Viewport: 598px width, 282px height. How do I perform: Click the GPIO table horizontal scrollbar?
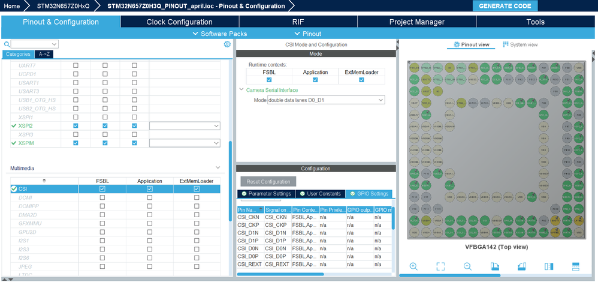pos(280,274)
